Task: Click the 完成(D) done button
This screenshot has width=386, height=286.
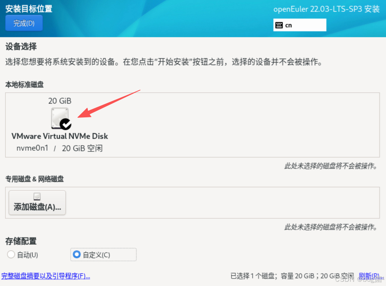Action: click(24, 23)
